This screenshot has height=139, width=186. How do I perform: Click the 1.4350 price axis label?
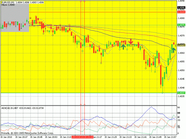(181, 70)
